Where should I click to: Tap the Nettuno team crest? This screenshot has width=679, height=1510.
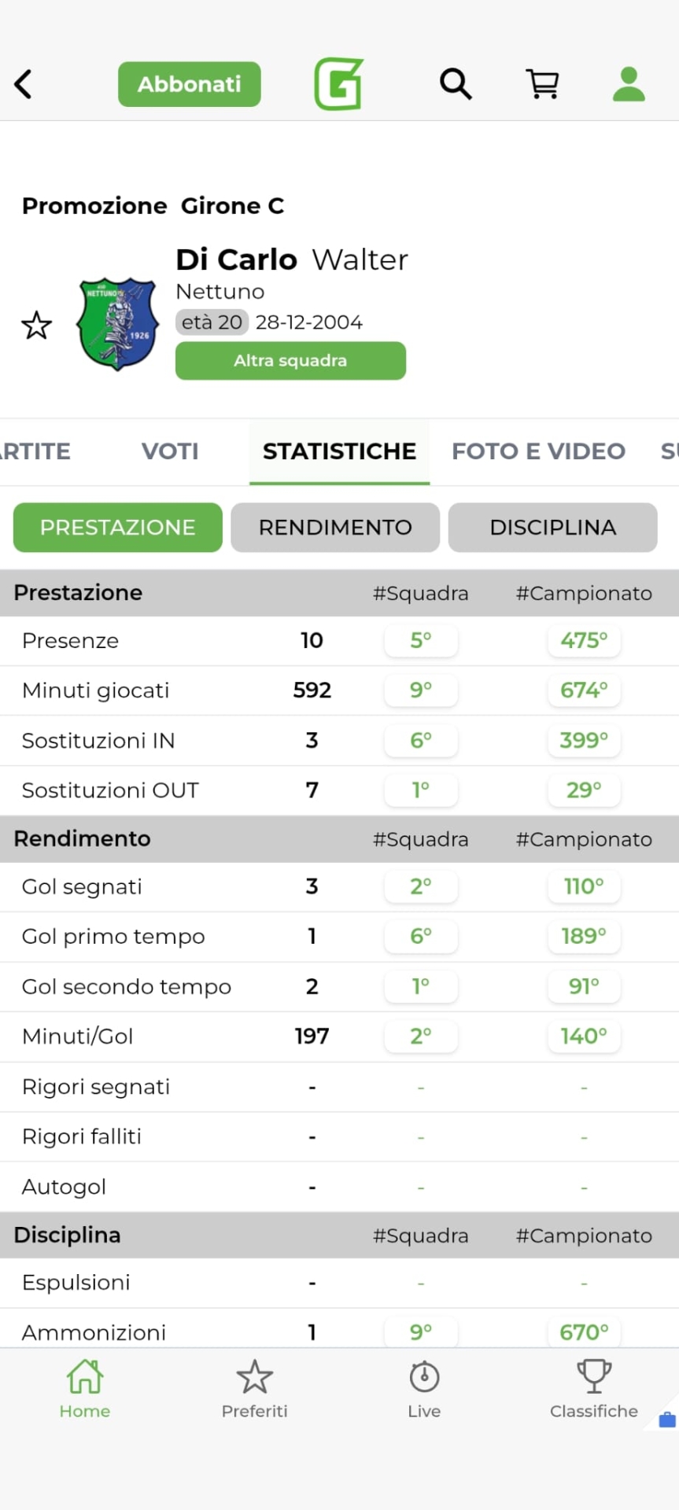117,323
